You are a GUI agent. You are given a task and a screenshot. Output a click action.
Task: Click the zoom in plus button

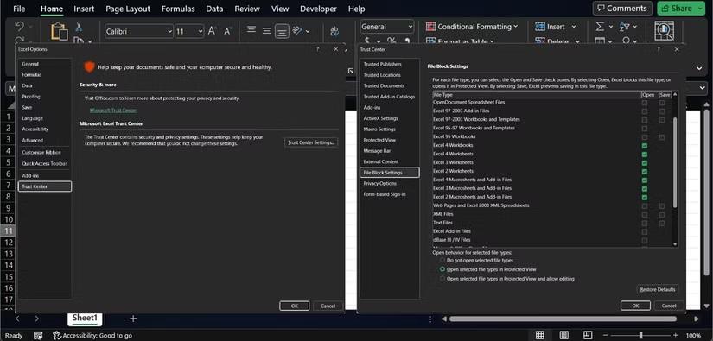[x=675, y=335]
